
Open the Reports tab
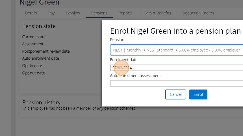pos(125,13)
